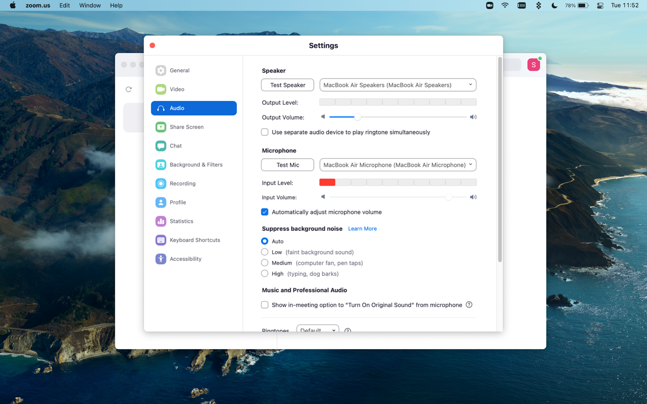Open General settings gear icon
This screenshot has height=404, width=647.
pyautogui.click(x=161, y=70)
